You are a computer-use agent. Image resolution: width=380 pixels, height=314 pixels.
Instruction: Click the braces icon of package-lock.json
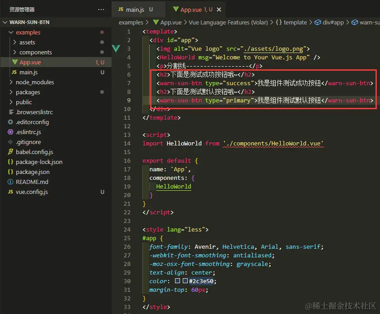(x=10, y=162)
